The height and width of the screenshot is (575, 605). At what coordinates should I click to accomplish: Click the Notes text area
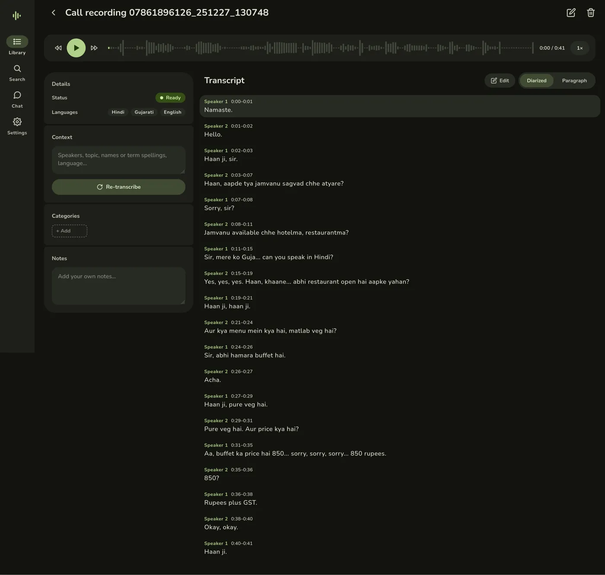pyautogui.click(x=118, y=286)
